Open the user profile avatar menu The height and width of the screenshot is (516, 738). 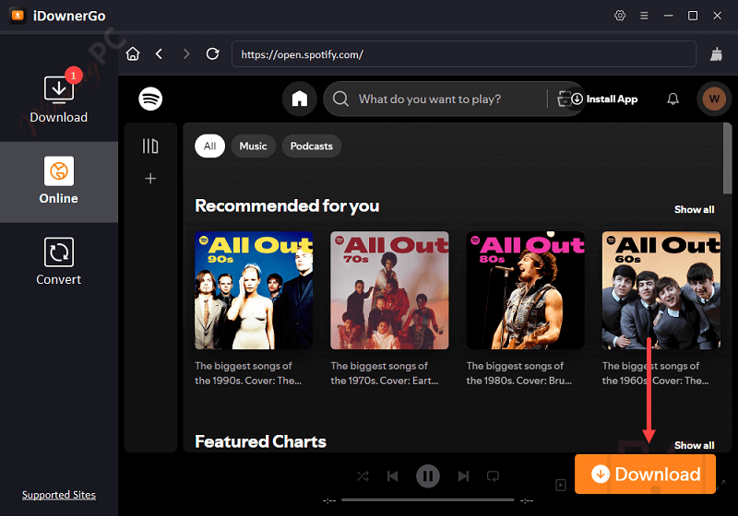point(713,99)
